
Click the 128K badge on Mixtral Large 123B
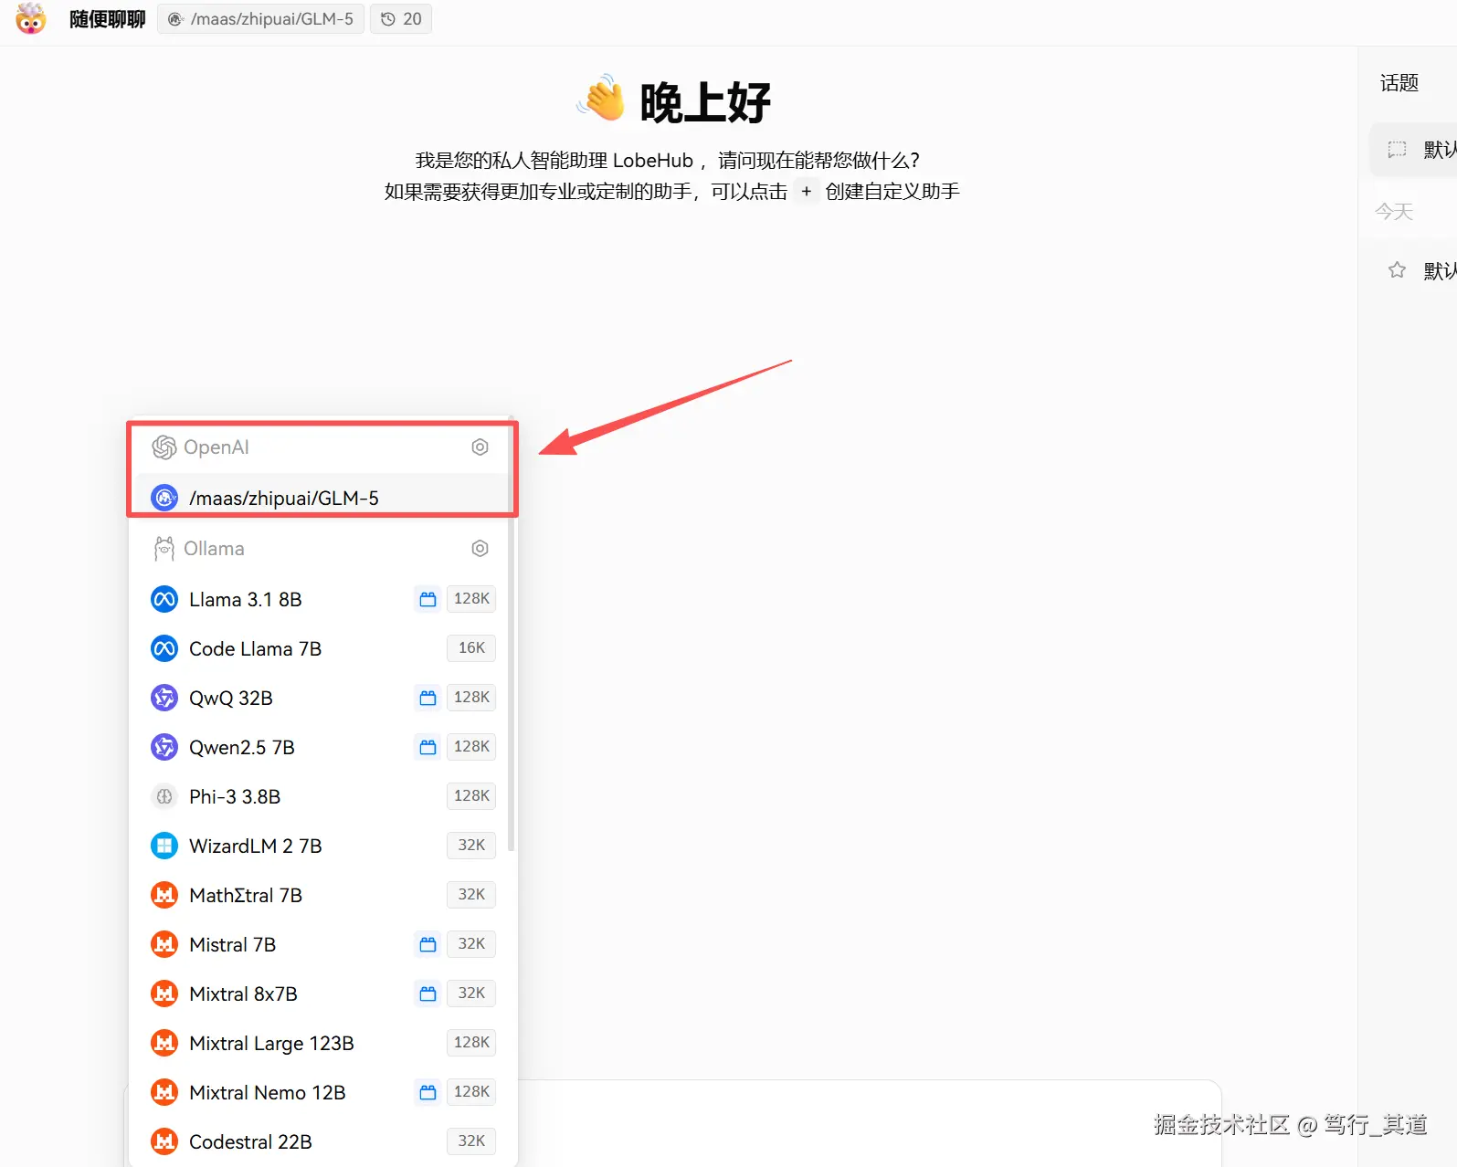(x=471, y=1042)
